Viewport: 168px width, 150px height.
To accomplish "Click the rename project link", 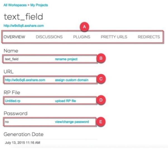I will 66,59.
